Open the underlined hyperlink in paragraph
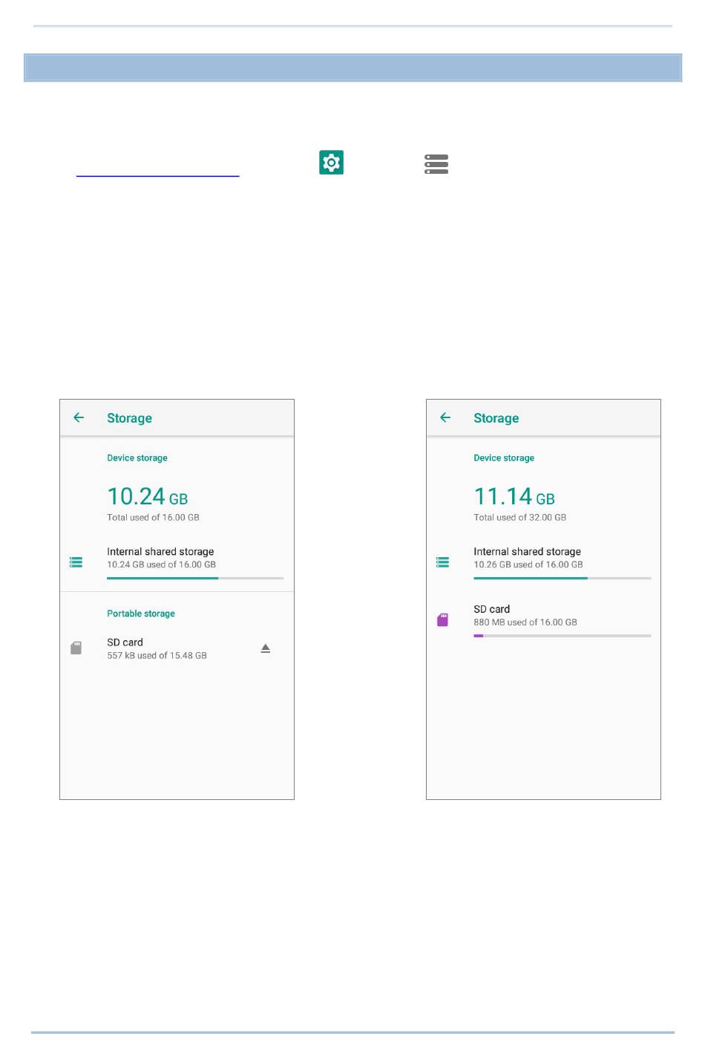This screenshot has width=705, height=1054. (158, 171)
